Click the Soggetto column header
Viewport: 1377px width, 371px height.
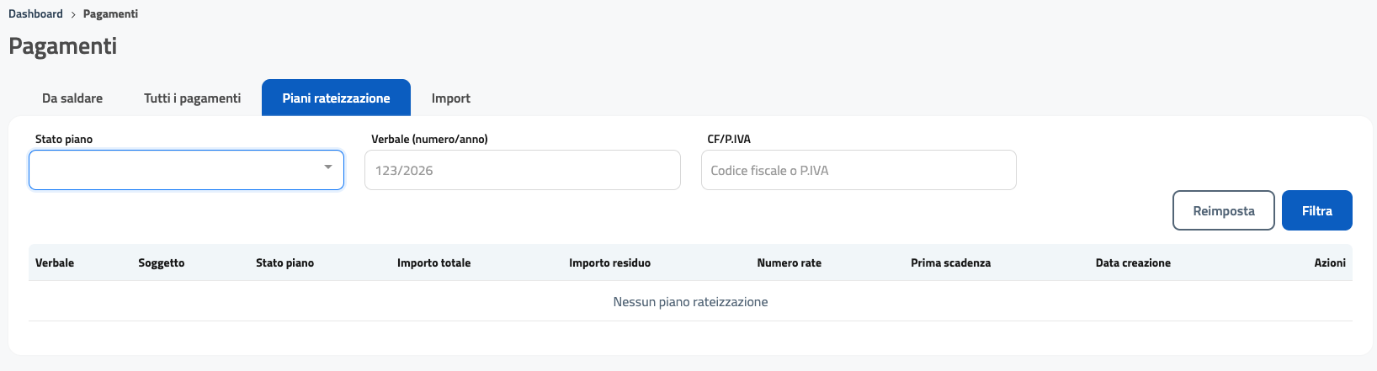point(161,263)
